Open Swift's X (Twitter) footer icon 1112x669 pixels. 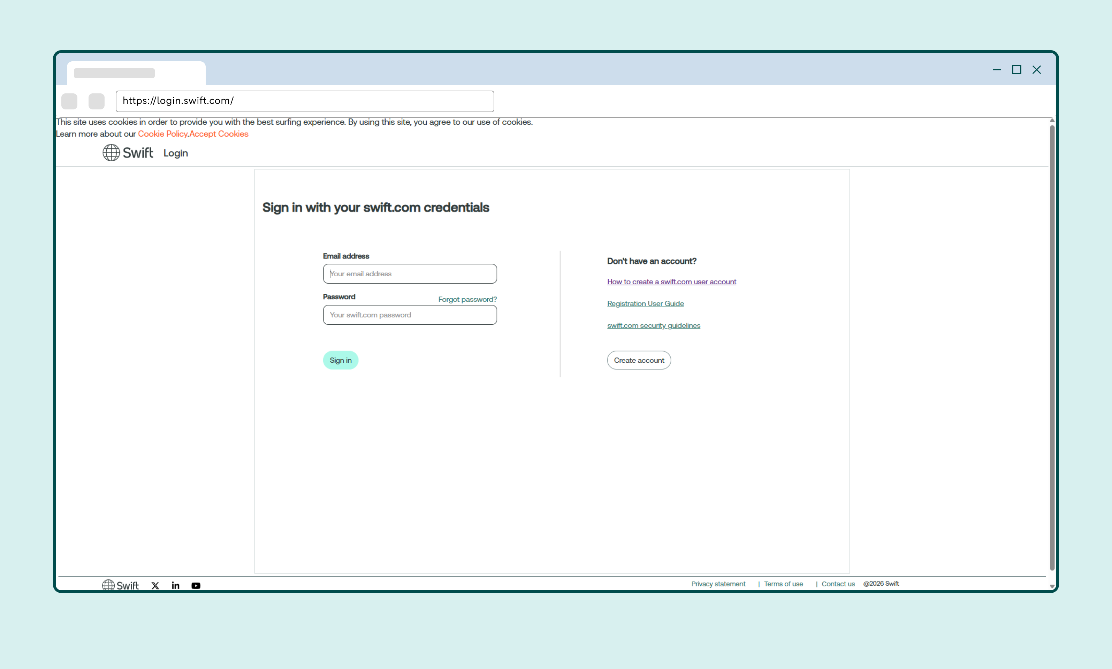coord(155,585)
